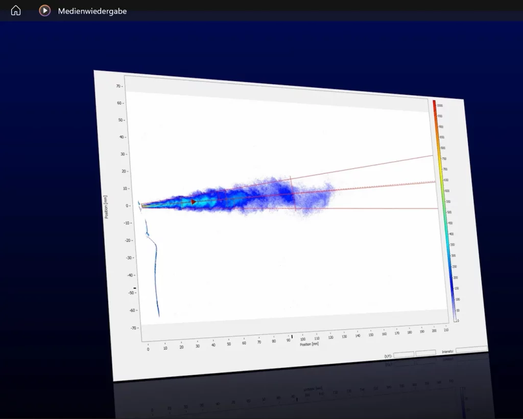Click the blue vertical profile curve at left

(x=155, y=275)
